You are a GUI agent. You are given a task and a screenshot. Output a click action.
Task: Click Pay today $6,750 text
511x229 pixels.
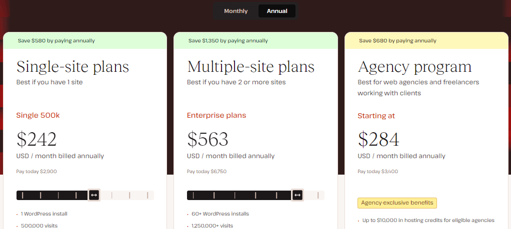pyautogui.click(x=206, y=172)
